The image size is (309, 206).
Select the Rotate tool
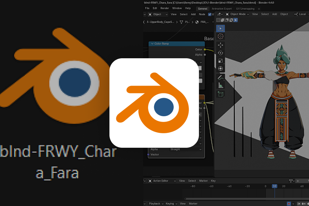[220, 53]
